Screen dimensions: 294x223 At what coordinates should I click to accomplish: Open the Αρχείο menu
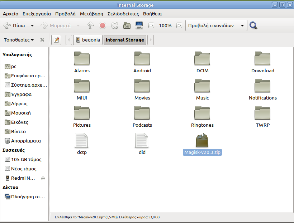click(10, 14)
